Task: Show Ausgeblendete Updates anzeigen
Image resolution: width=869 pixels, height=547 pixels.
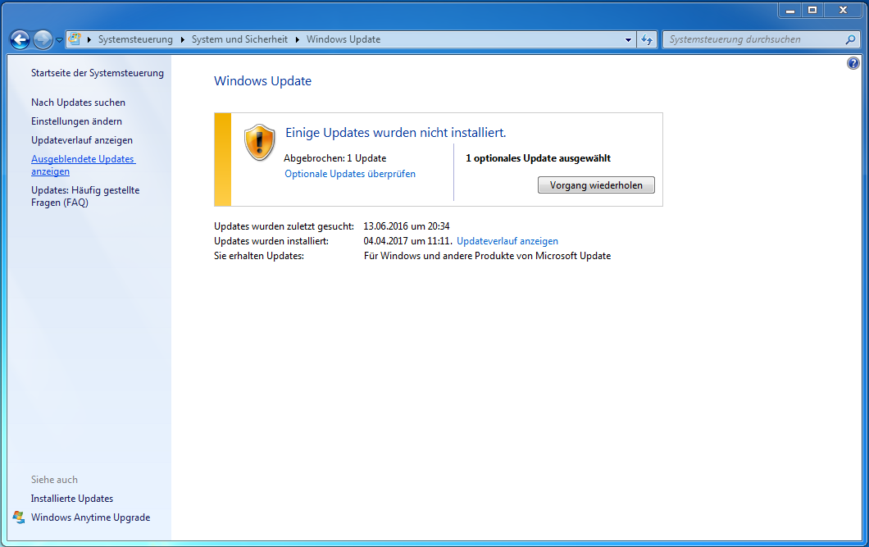Action: coord(83,165)
